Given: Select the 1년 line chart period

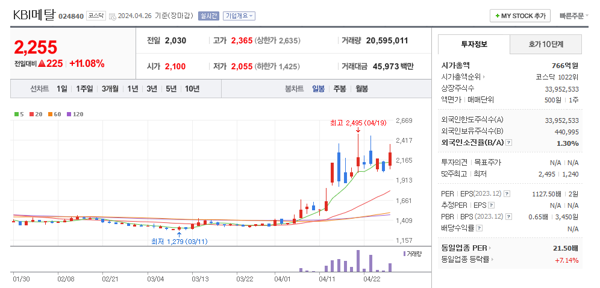Looking at the screenshot, I should tap(133, 89).
